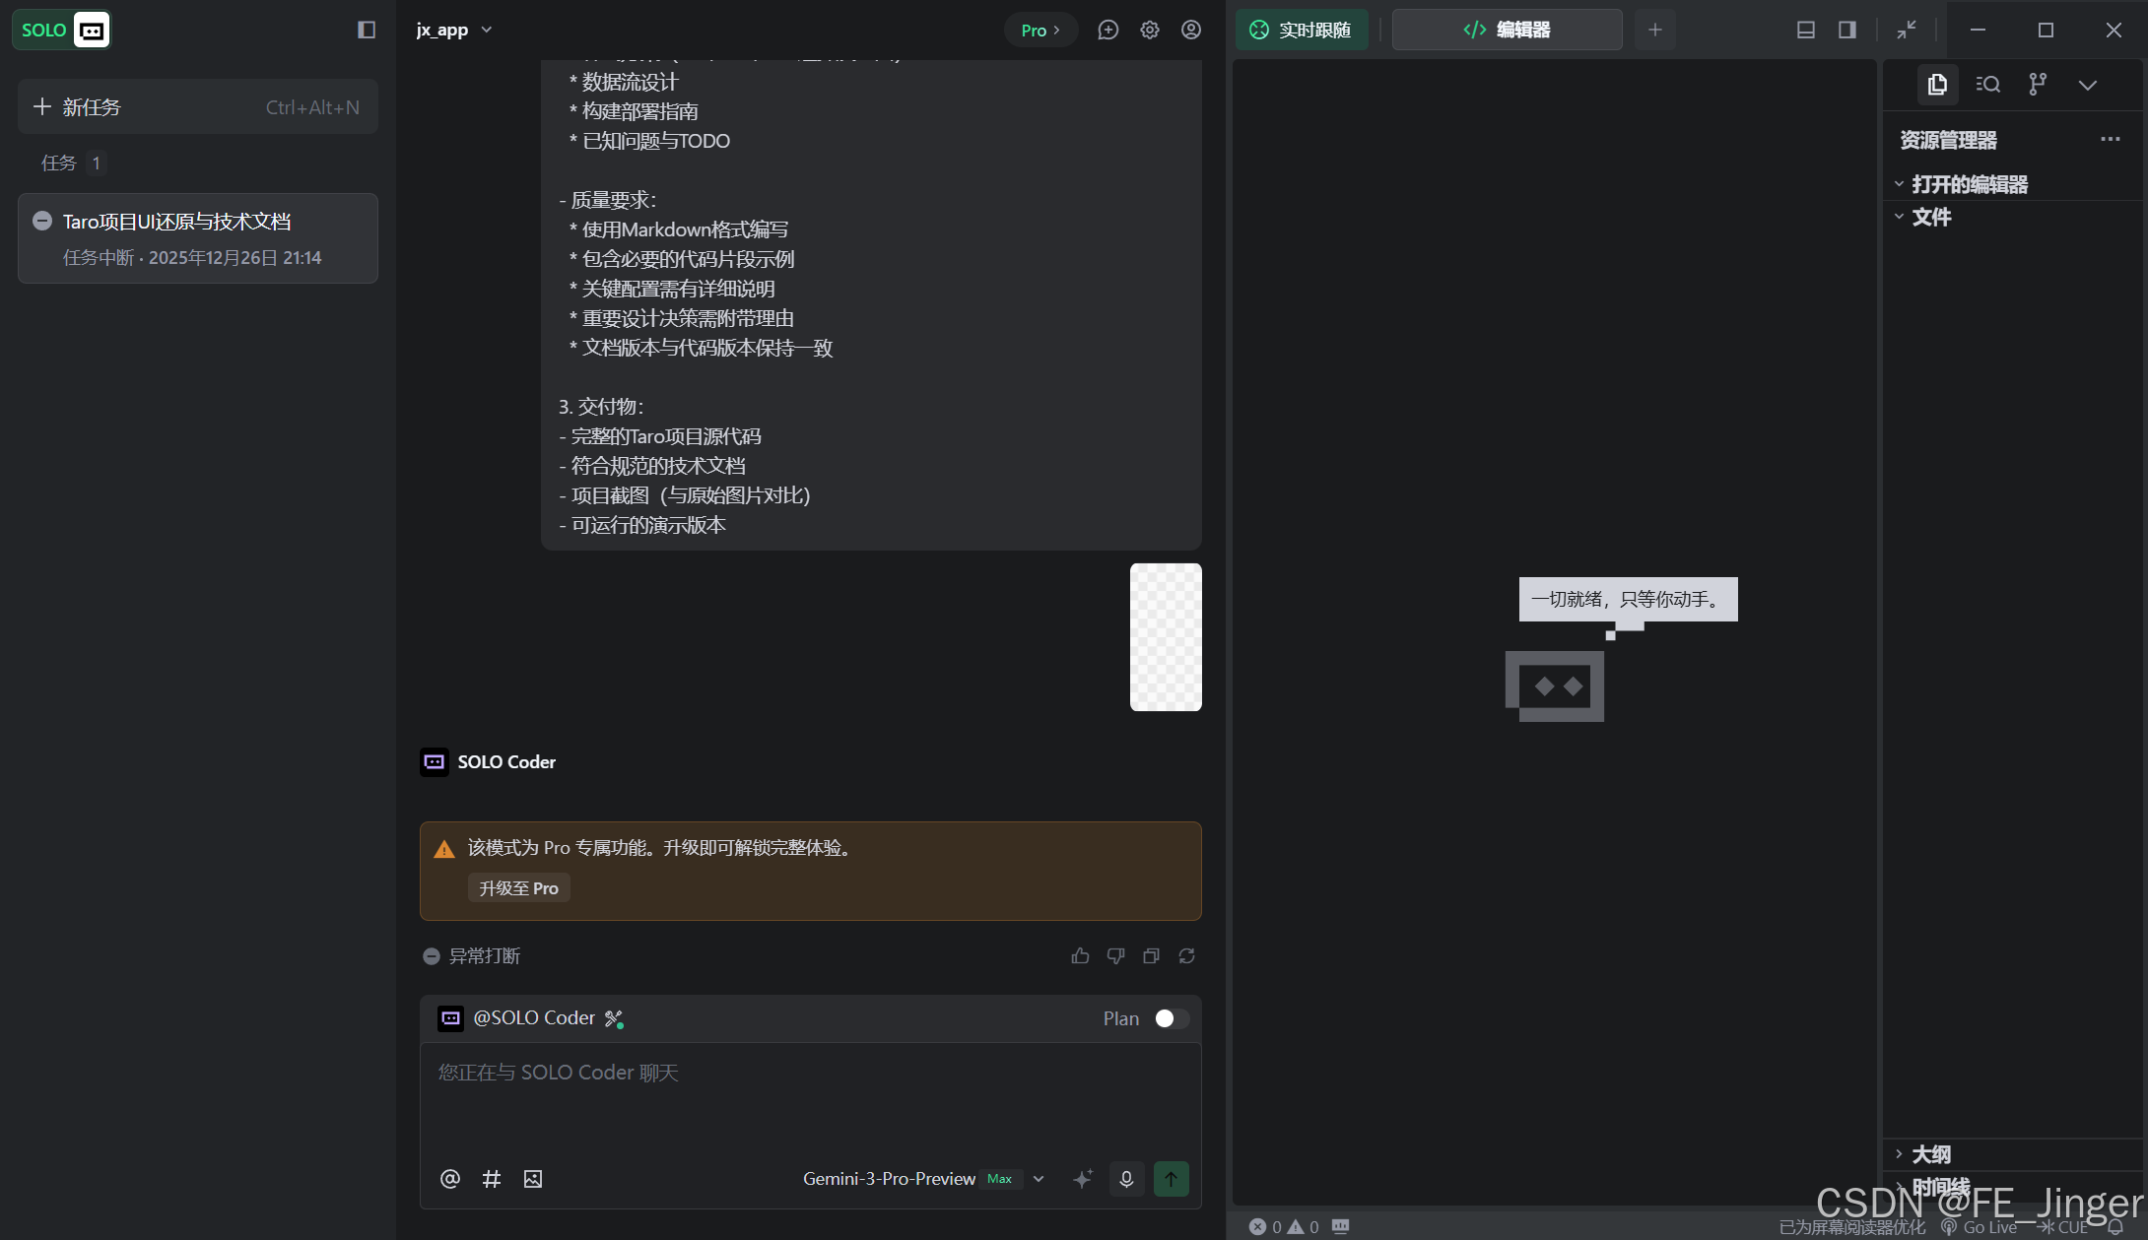Collapse the left sidebar panel icon
Screen dimensions: 2148x1240
[367, 30]
